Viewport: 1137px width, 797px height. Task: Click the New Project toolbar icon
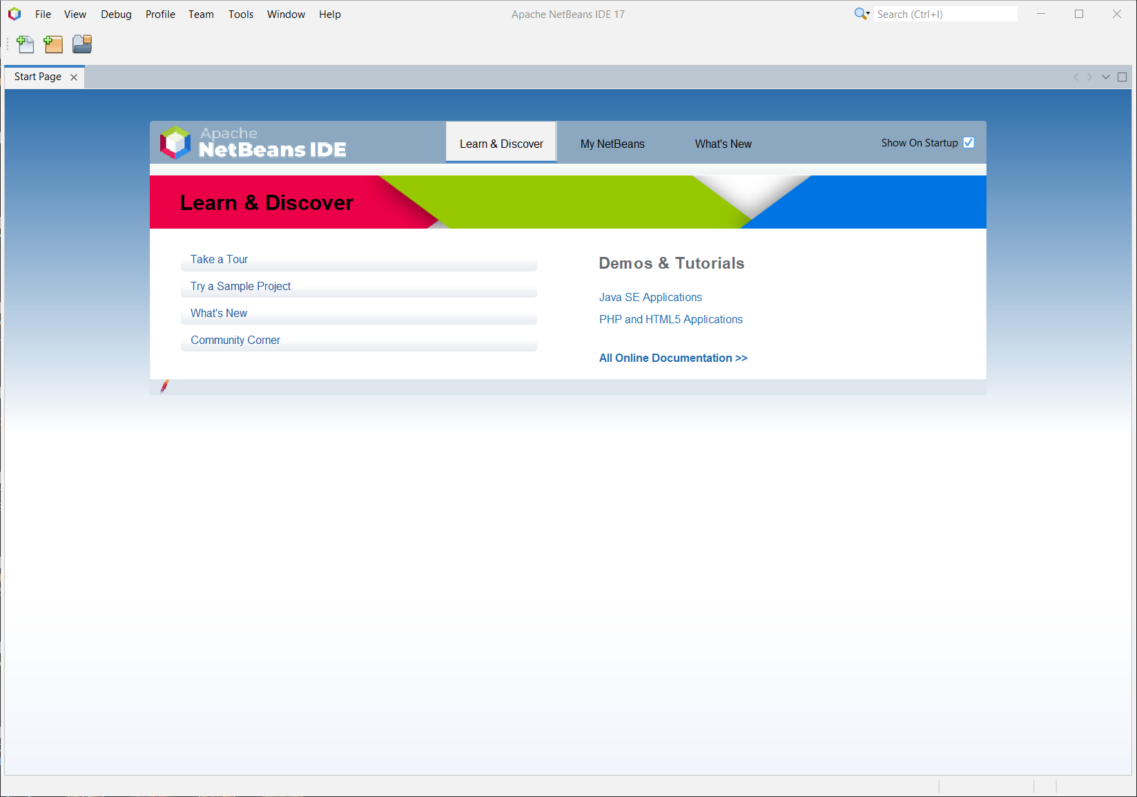coord(53,44)
